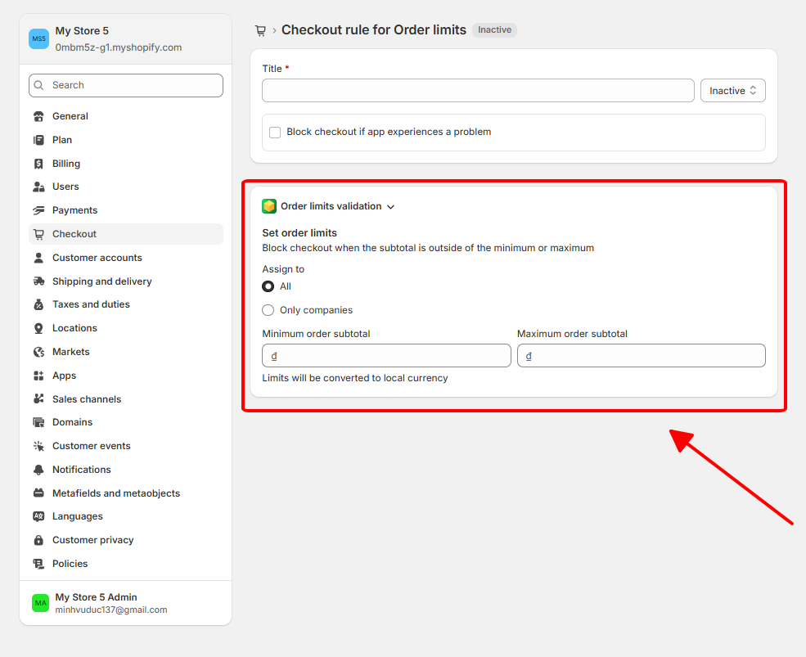
Task: Open the Inactive status dropdown
Action: [x=733, y=91]
